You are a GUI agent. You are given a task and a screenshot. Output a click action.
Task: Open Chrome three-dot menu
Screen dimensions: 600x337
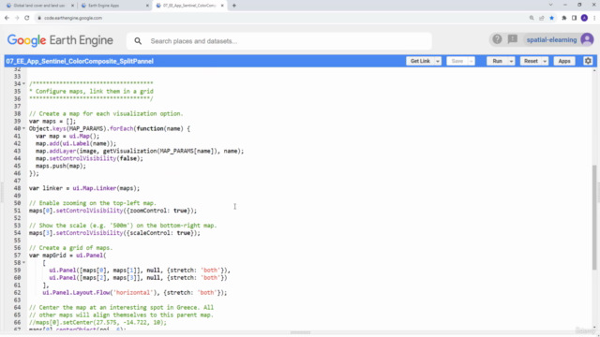pos(594,18)
